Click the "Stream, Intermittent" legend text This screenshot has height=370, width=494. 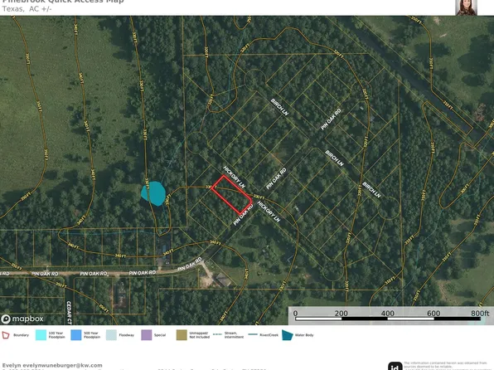tap(234, 335)
